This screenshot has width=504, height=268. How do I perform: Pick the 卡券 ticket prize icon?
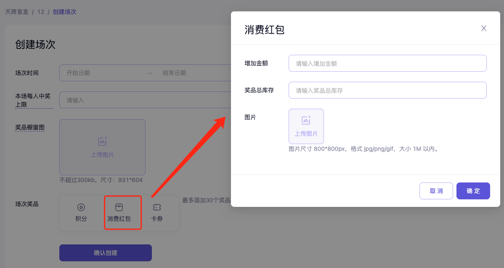(x=157, y=207)
